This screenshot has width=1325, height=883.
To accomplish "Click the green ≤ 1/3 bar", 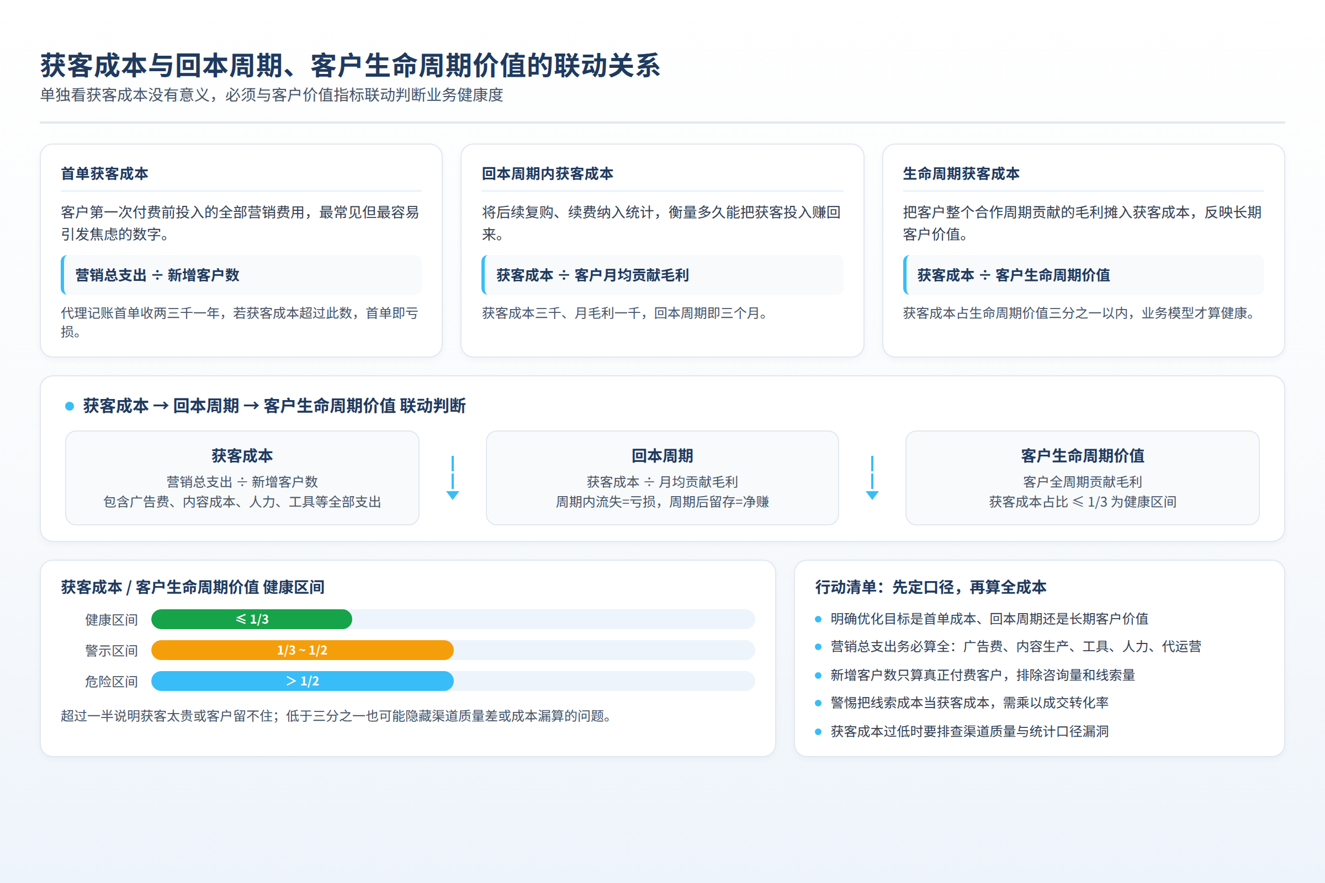I will pos(252,619).
